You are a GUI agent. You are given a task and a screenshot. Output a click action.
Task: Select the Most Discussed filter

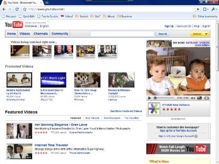pos(112,118)
